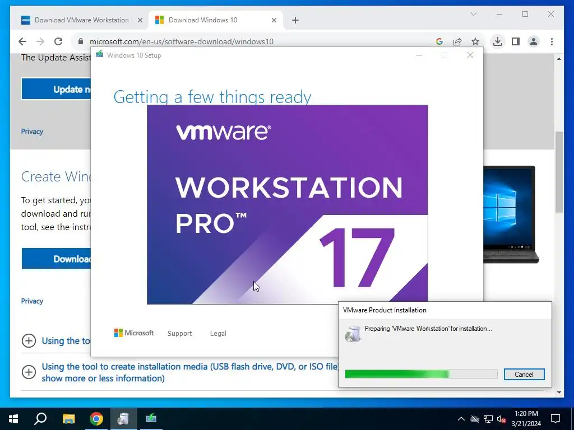Open File Explorer from the taskbar
The width and height of the screenshot is (574, 430).
(x=68, y=419)
